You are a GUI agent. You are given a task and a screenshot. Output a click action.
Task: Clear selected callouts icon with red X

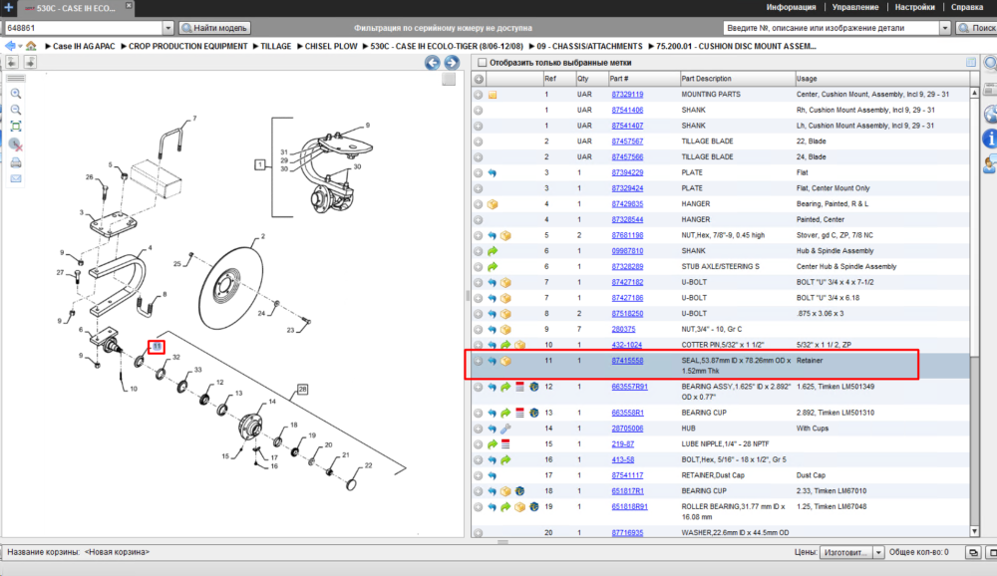(x=16, y=144)
